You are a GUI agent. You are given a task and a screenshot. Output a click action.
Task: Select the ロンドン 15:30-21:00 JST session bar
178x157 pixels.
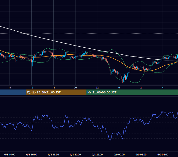coord(55,92)
